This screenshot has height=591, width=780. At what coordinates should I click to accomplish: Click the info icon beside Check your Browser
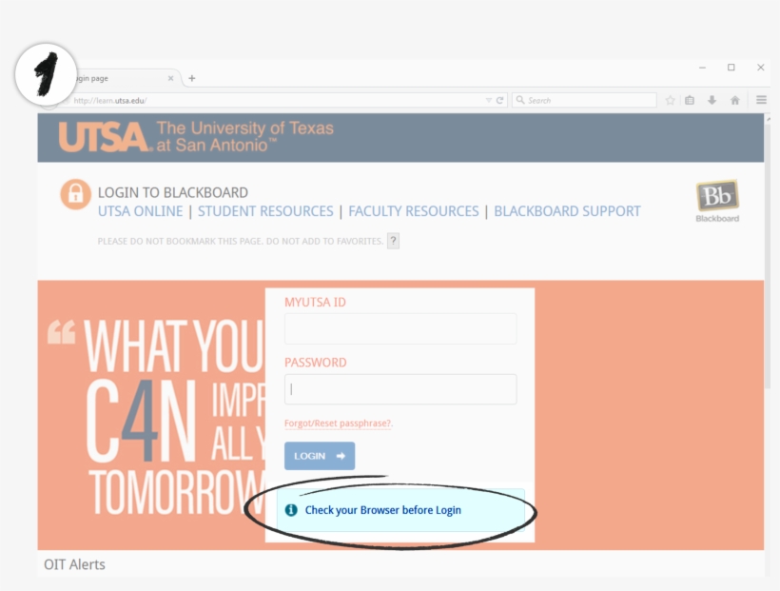(x=291, y=510)
